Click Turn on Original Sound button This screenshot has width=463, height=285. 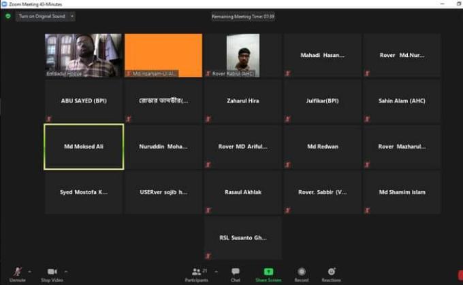tap(42, 16)
